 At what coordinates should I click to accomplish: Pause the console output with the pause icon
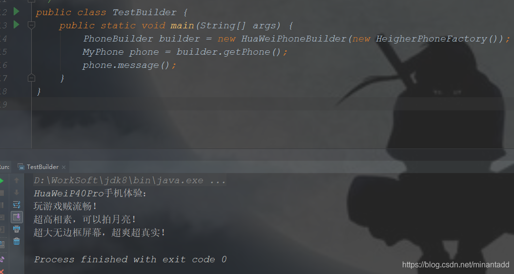(x=1, y=205)
